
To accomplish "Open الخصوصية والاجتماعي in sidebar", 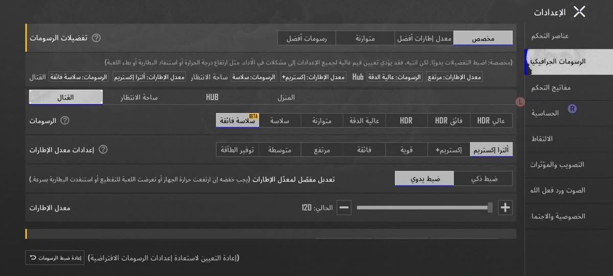I will point(569,216).
